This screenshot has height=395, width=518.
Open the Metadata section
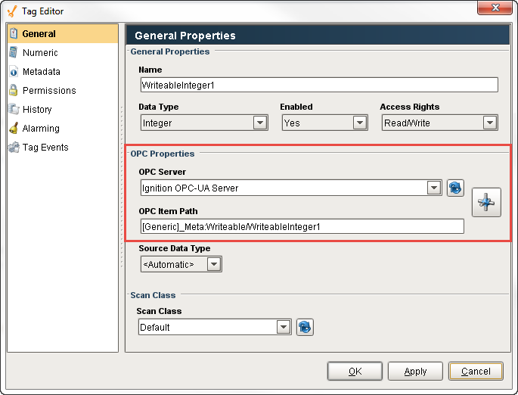pyautogui.click(x=42, y=72)
